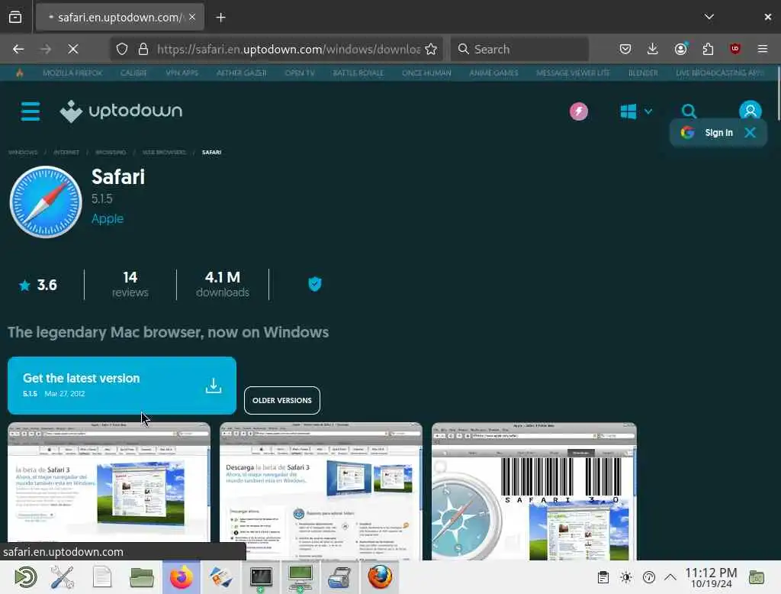Click the 4.1 M downloads stat

coord(223,284)
